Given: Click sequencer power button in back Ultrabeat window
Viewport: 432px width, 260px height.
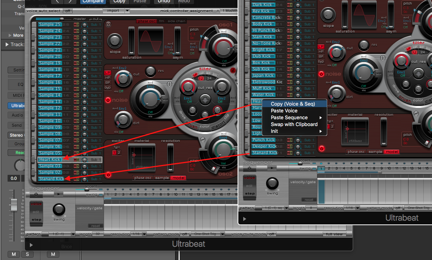Looking at the screenshot, I should 36,194.
